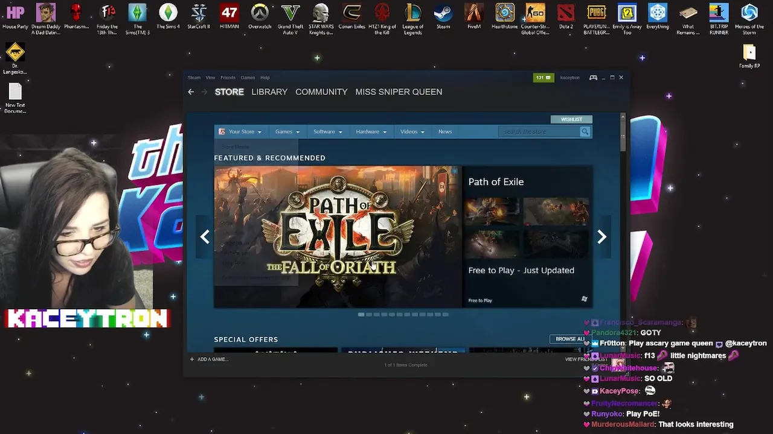Open Heroes of the Storm icon
This screenshot has height=434, width=773.
(x=749, y=19)
